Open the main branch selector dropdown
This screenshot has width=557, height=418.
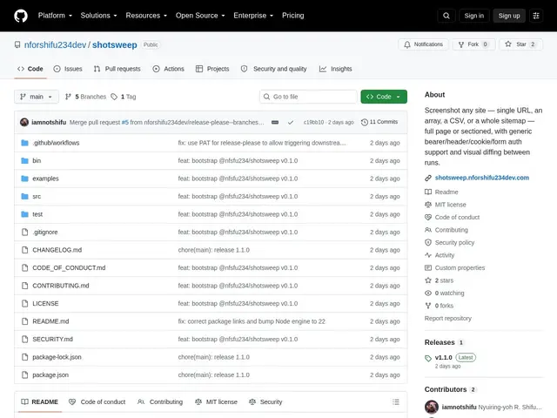[37, 97]
